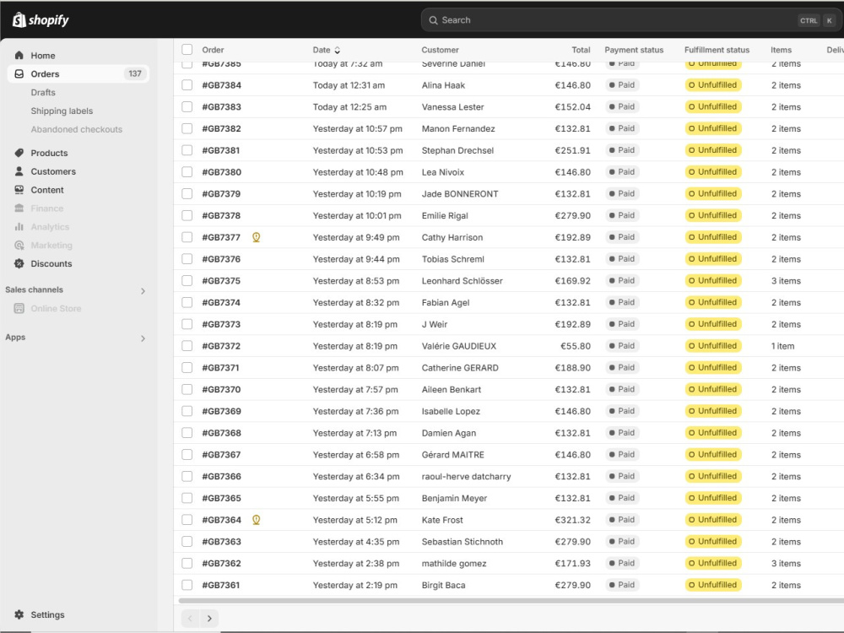
Task: Click the €251.91 total
Action: coord(573,151)
